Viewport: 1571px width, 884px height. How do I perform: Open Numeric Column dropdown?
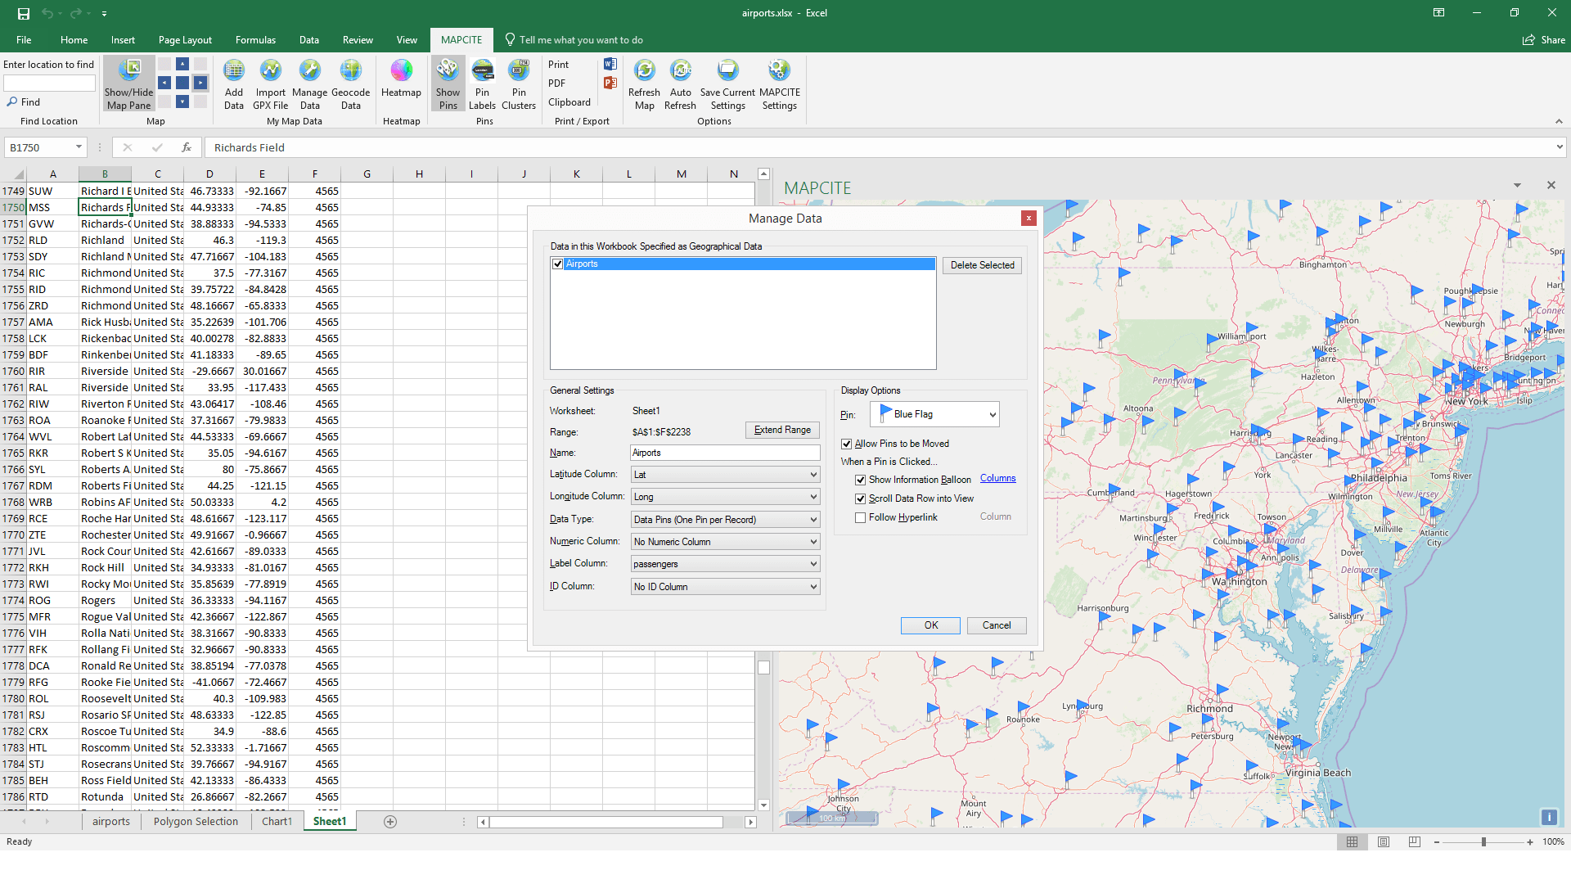[x=726, y=542]
